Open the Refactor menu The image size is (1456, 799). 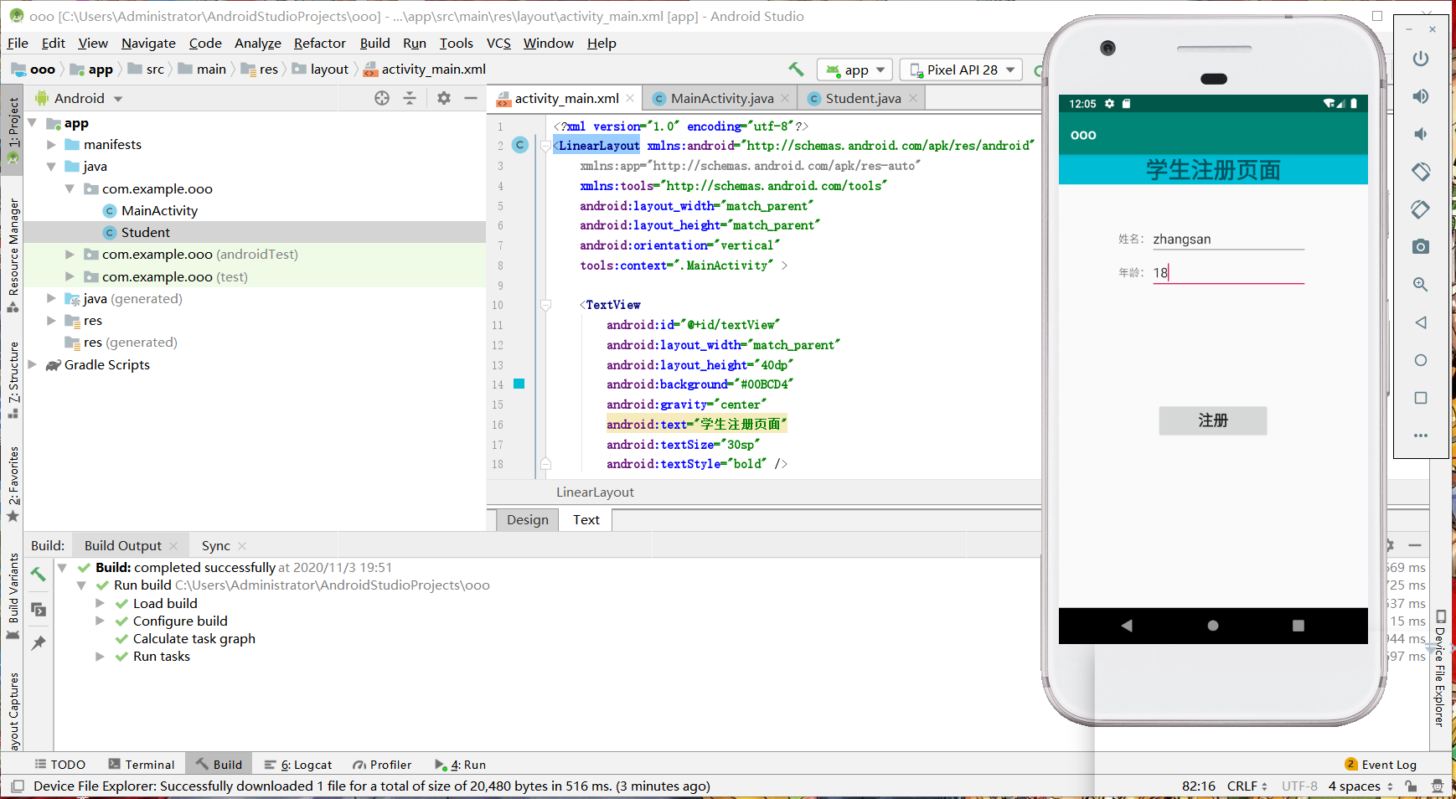(x=319, y=44)
